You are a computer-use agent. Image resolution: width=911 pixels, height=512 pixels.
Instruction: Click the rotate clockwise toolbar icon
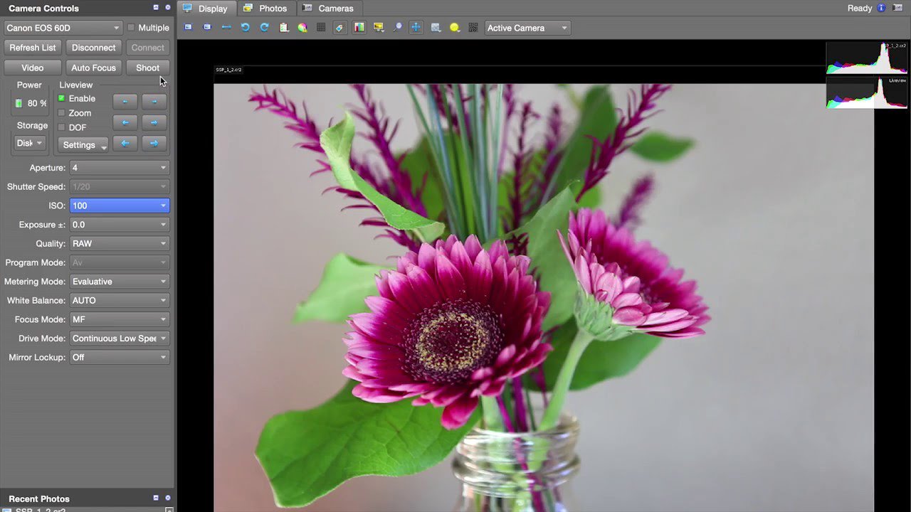pyautogui.click(x=264, y=28)
